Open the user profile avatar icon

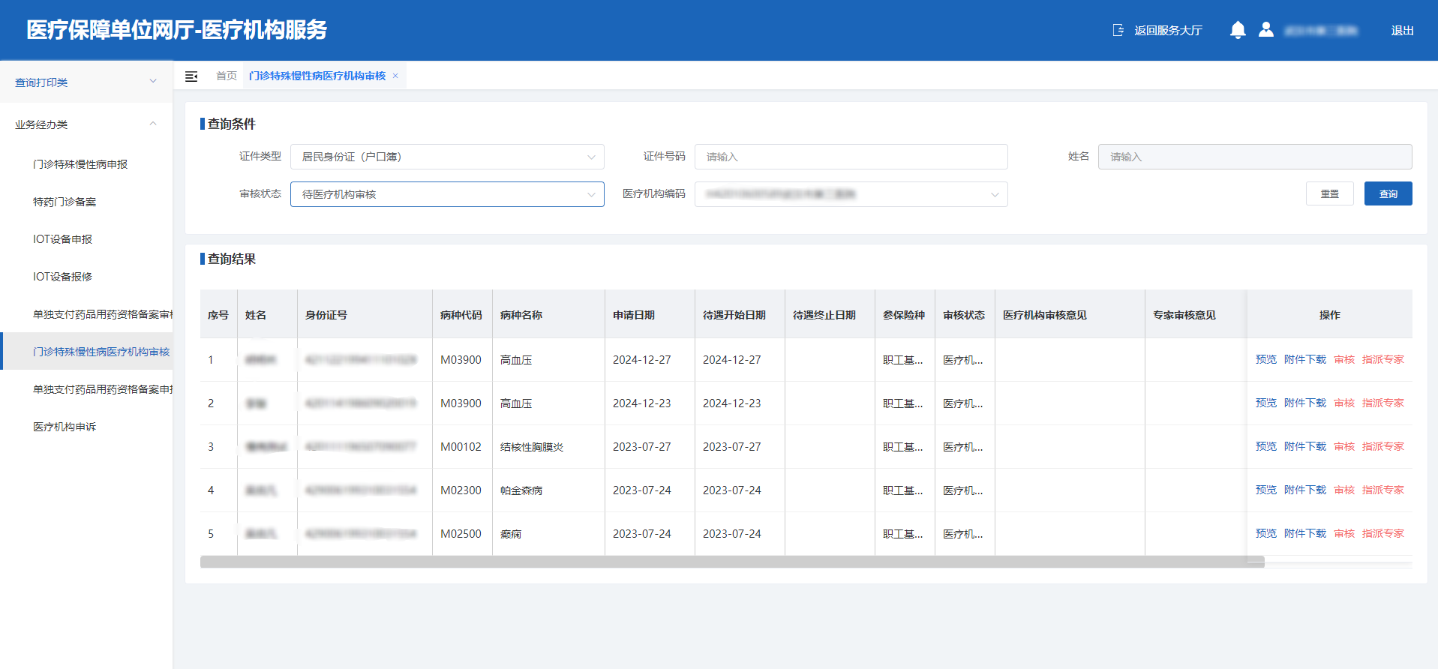[x=1266, y=30]
